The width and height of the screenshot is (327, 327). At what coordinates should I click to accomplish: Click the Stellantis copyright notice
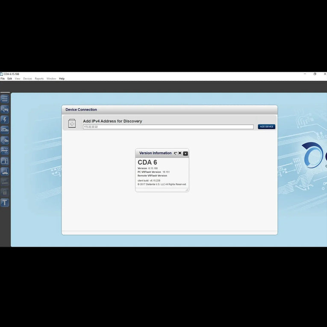162,184
